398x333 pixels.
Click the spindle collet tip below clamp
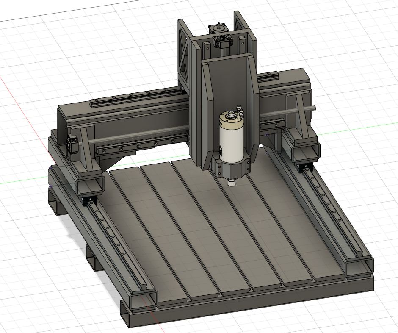[231, 183]
